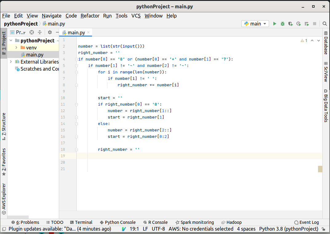This screenshot has height=234, width=330.
Task: Toggle the 1: Project tool window
Action: point(4,43)
